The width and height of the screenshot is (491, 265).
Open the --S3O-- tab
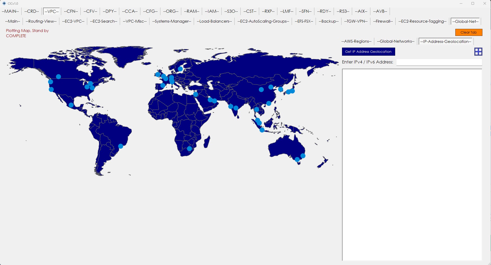click(231, 11)
